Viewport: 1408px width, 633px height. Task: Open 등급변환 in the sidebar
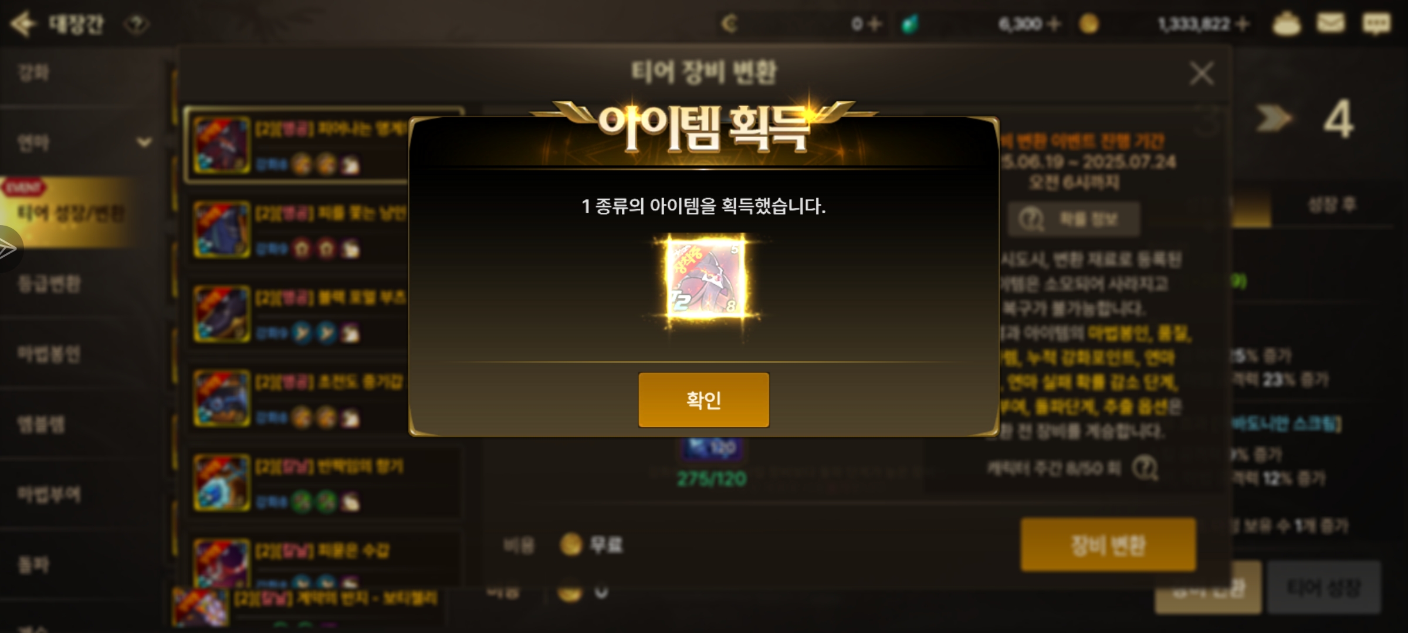[x=49, y=284]
